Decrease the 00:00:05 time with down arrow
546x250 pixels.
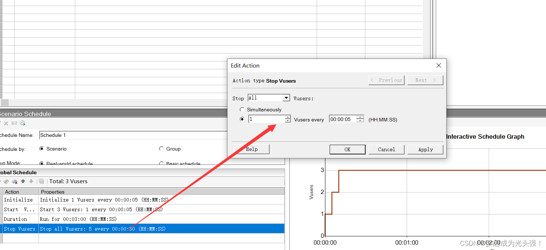click(x=360, y=121)
